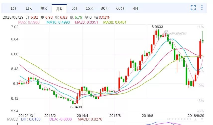Click the high price 高 6.93

click(x=47, y=17)
